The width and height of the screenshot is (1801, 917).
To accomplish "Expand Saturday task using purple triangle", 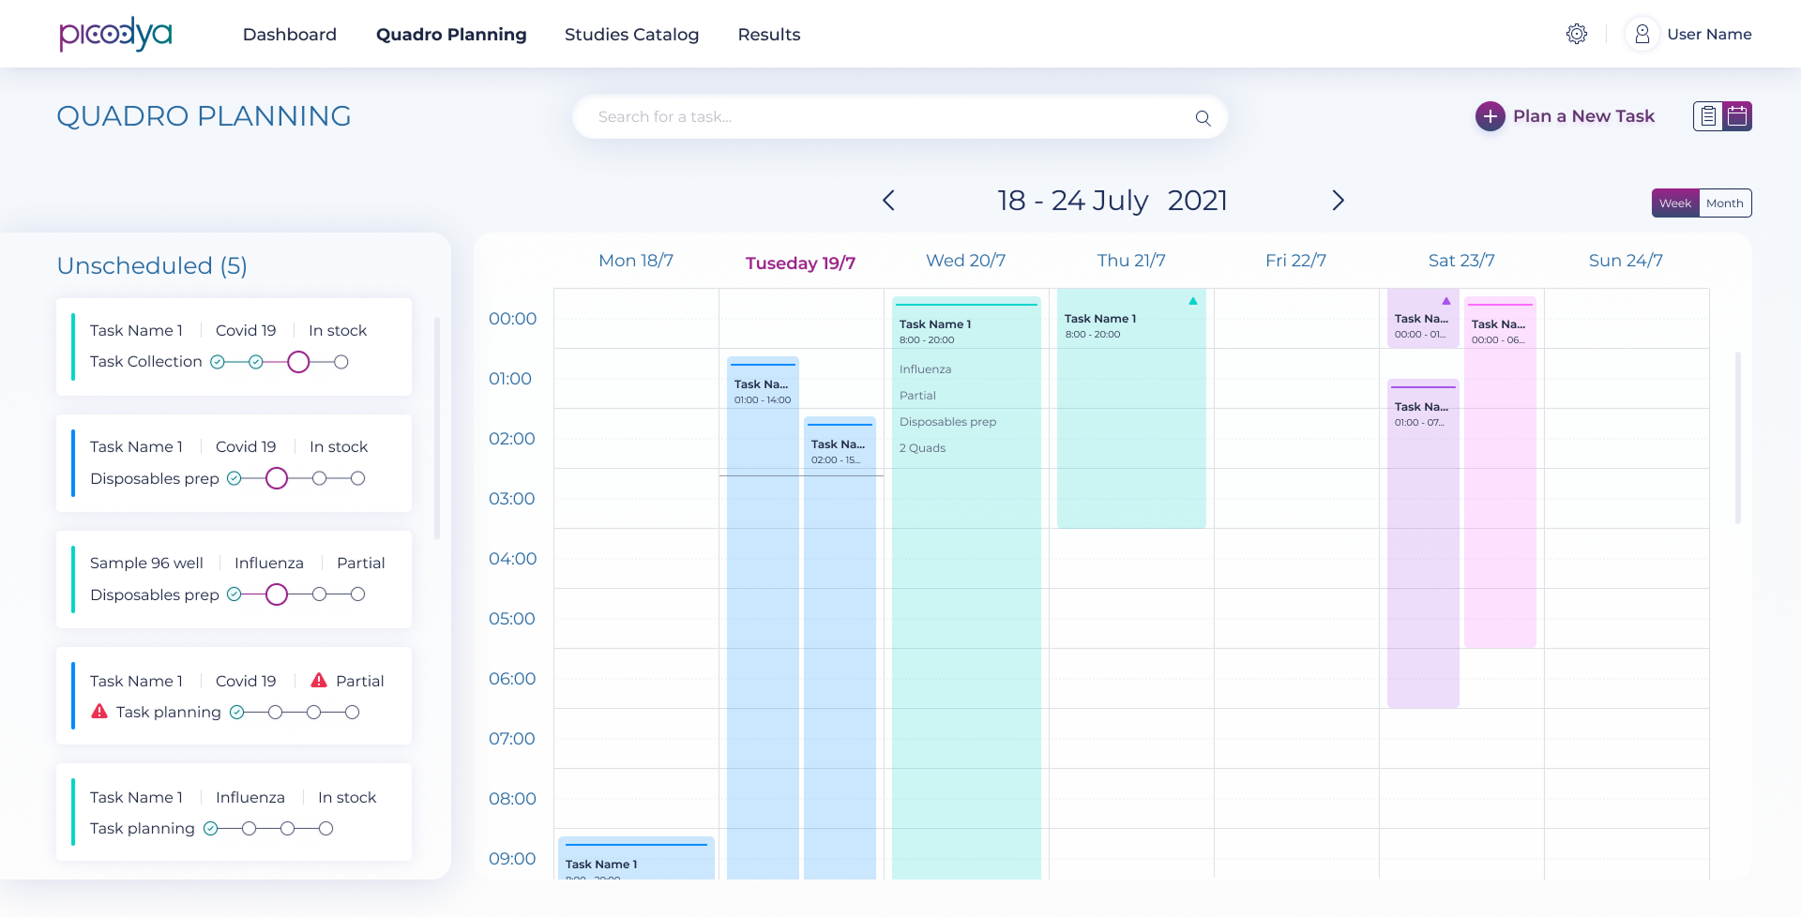I will (x=1445, y=302).
